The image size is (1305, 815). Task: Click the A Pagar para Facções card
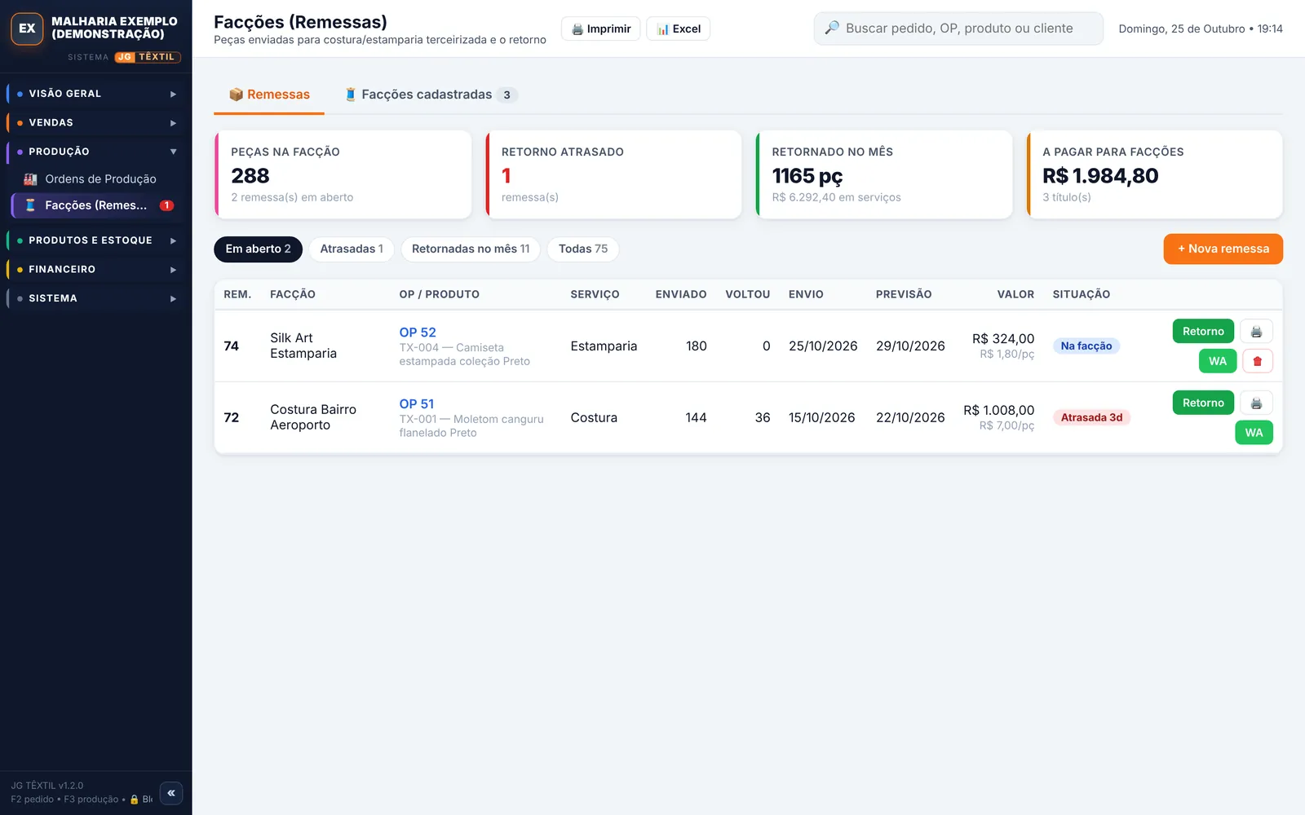click(1155, 174)
